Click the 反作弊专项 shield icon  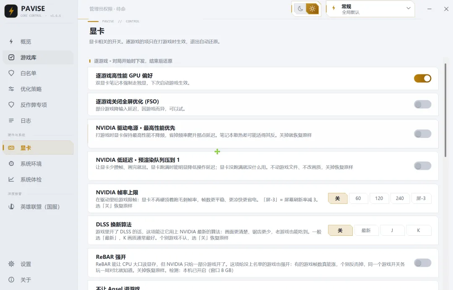[x=11, y=105]
